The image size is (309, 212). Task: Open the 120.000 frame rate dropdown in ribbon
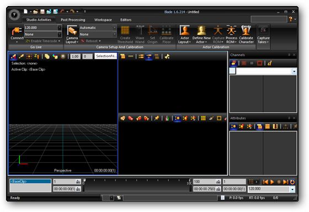[x=60, y=28]
